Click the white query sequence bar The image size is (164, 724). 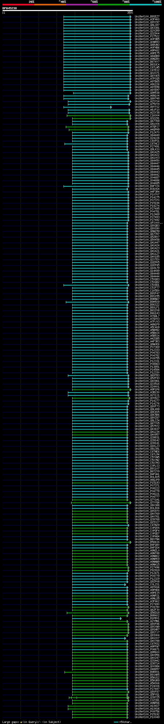tap(68, 11)
